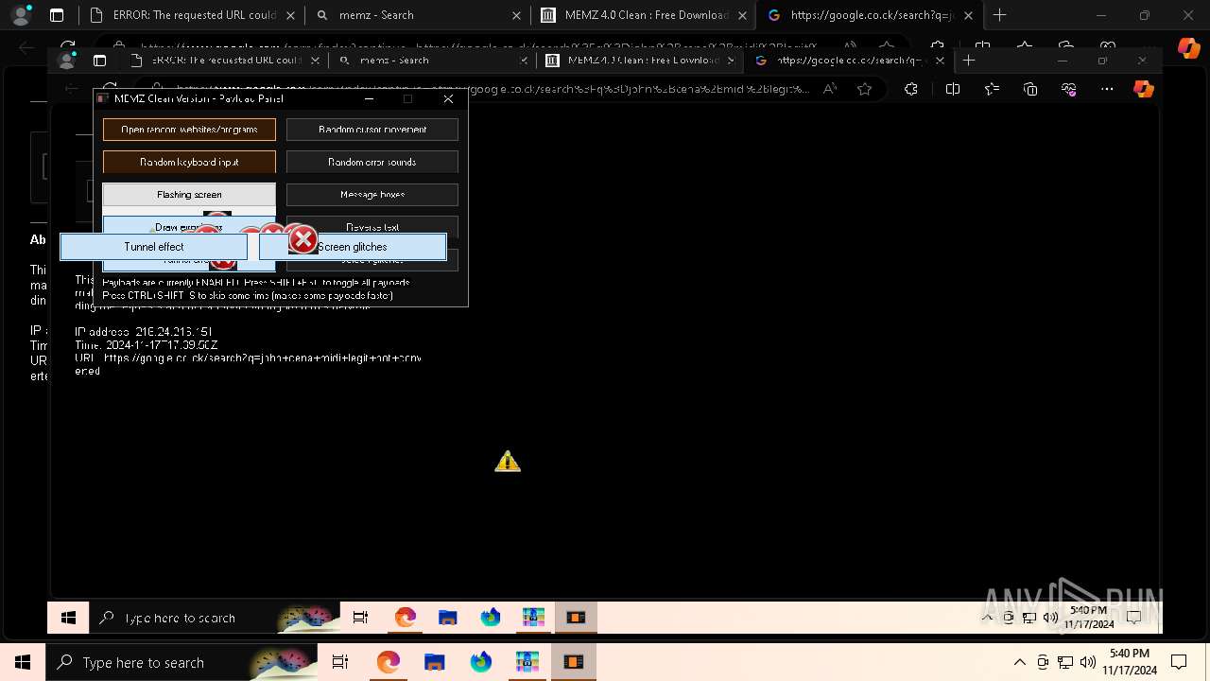Open a new tab in nested Edge window
Image resolution: width=1210 pixels, height=681 pixels.
[x=969, y=60]
